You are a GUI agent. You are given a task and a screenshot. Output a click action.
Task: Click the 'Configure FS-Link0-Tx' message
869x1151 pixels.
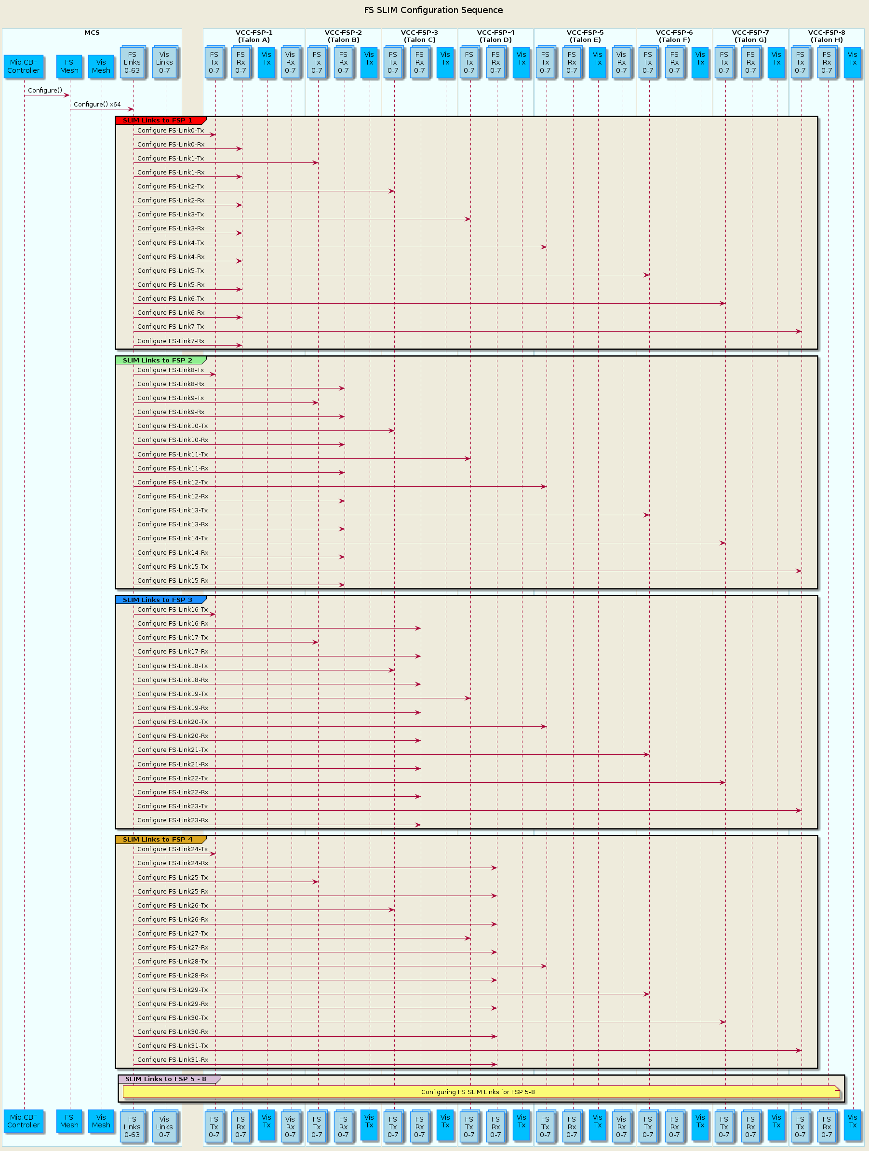[171, 131]
